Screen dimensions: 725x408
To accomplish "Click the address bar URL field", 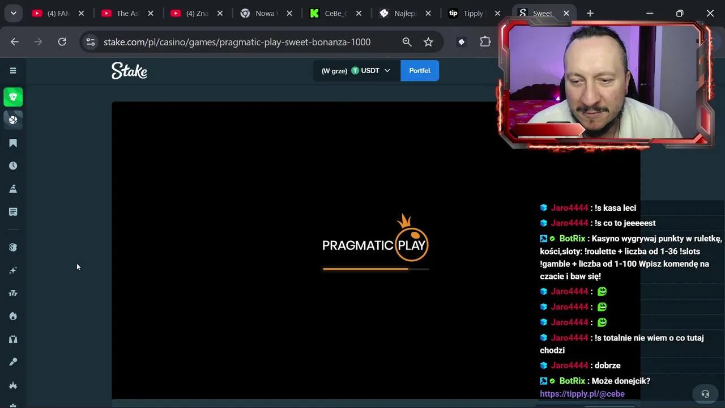I will click(x=237, y=42).
